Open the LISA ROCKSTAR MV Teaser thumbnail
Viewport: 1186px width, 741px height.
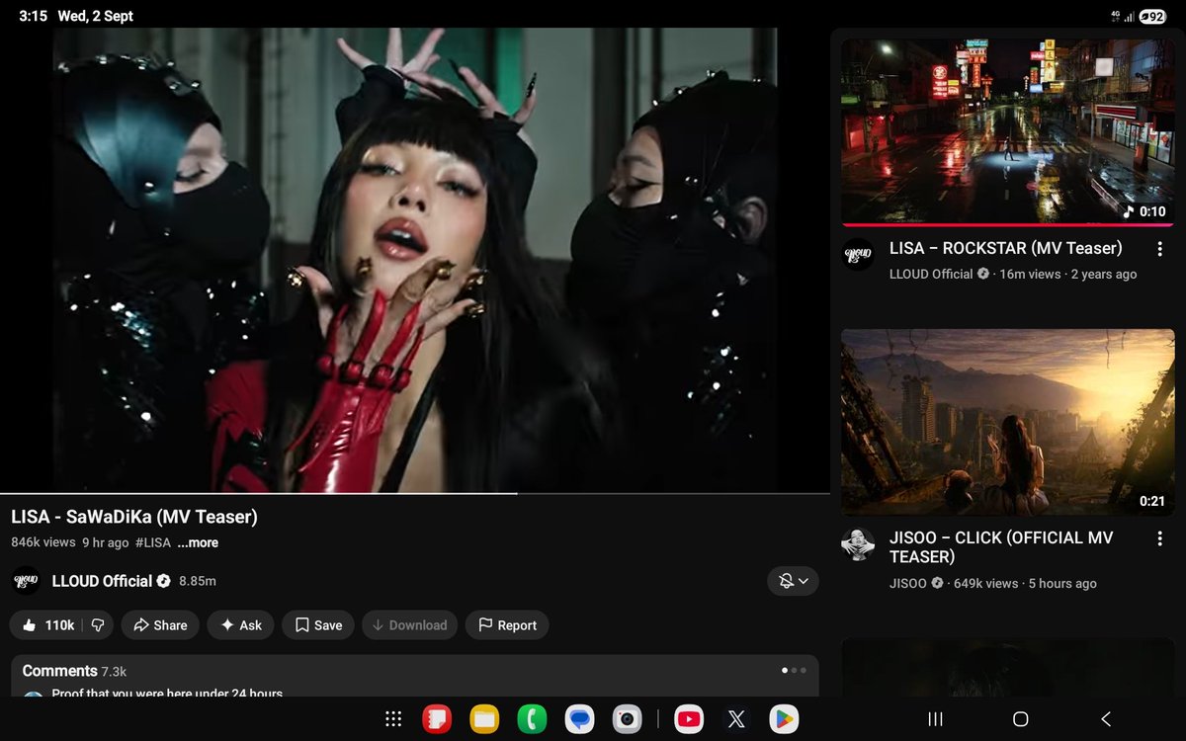click(1008, 131)
